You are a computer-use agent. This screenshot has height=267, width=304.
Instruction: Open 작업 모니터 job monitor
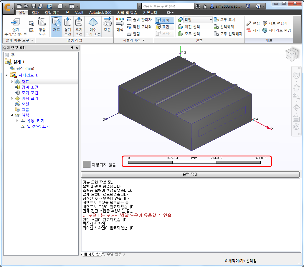point(139,27)
